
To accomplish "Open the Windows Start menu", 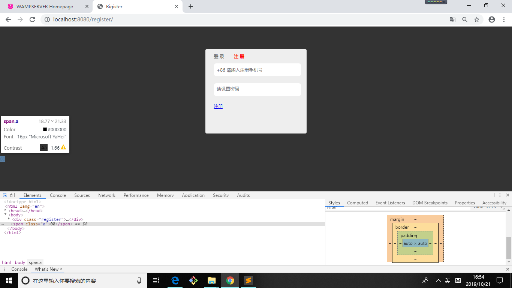I will [x=9, y=280].
